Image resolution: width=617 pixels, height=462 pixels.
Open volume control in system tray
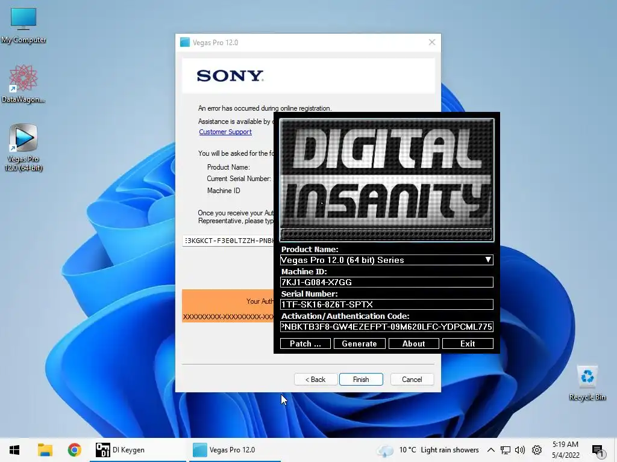pos(520,450)
